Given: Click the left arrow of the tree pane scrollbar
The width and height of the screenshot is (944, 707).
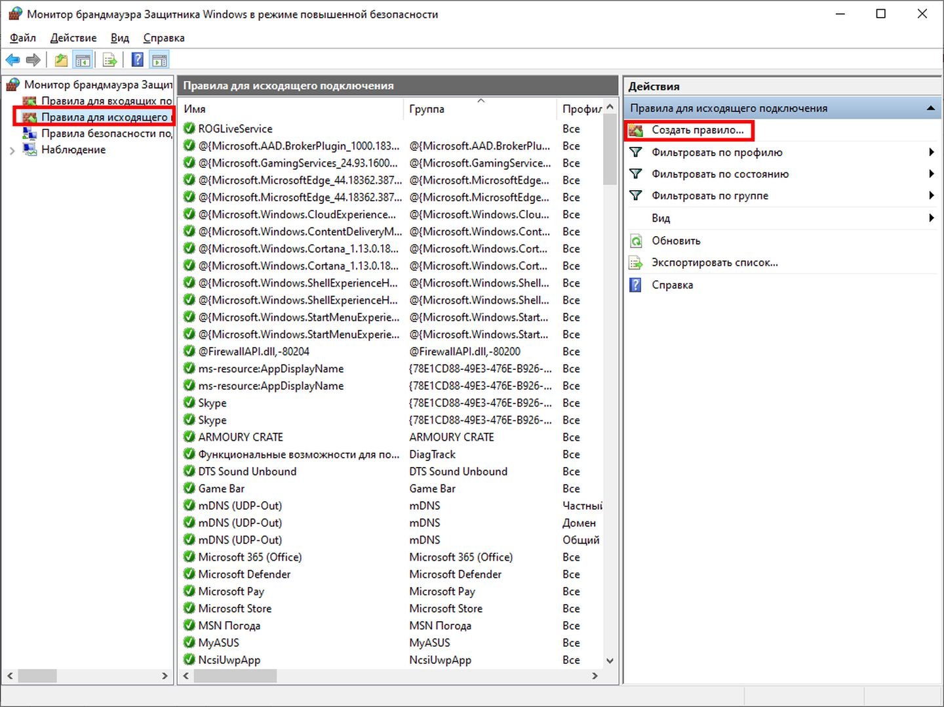Looking at the screenshot, I should click(x=10, y=676).
